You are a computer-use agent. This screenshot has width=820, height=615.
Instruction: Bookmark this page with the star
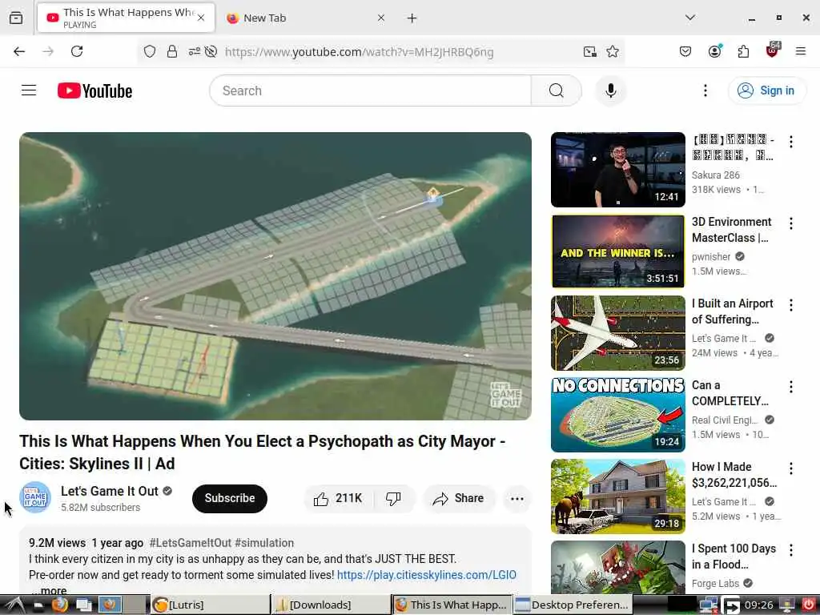[613, 51]
